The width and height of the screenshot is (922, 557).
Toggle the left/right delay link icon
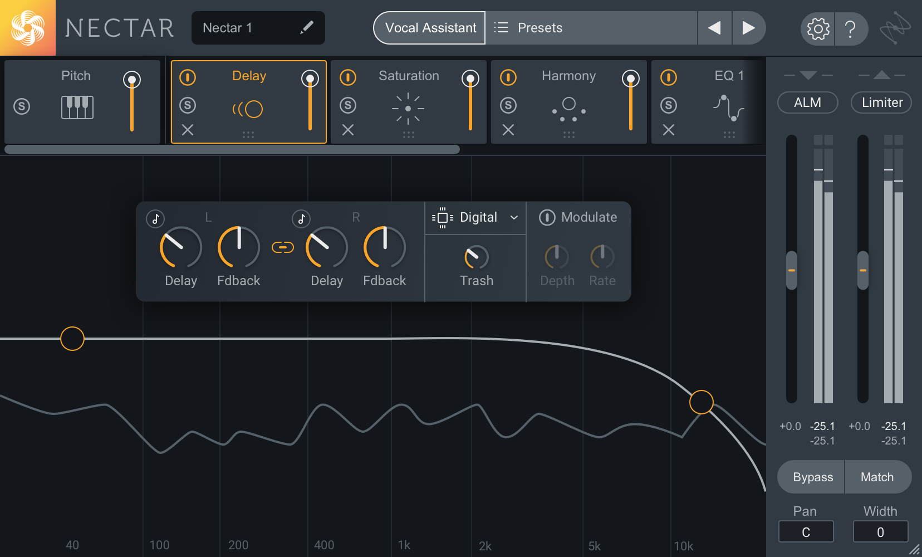[x=283, y=247]
